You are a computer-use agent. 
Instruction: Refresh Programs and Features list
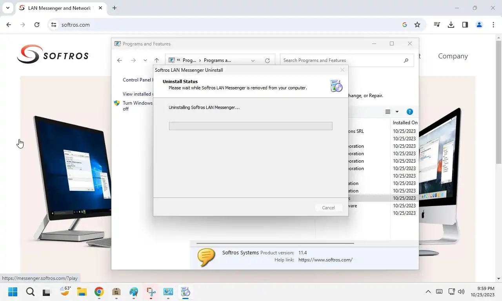pyautogui.click(x=267, y=60)
